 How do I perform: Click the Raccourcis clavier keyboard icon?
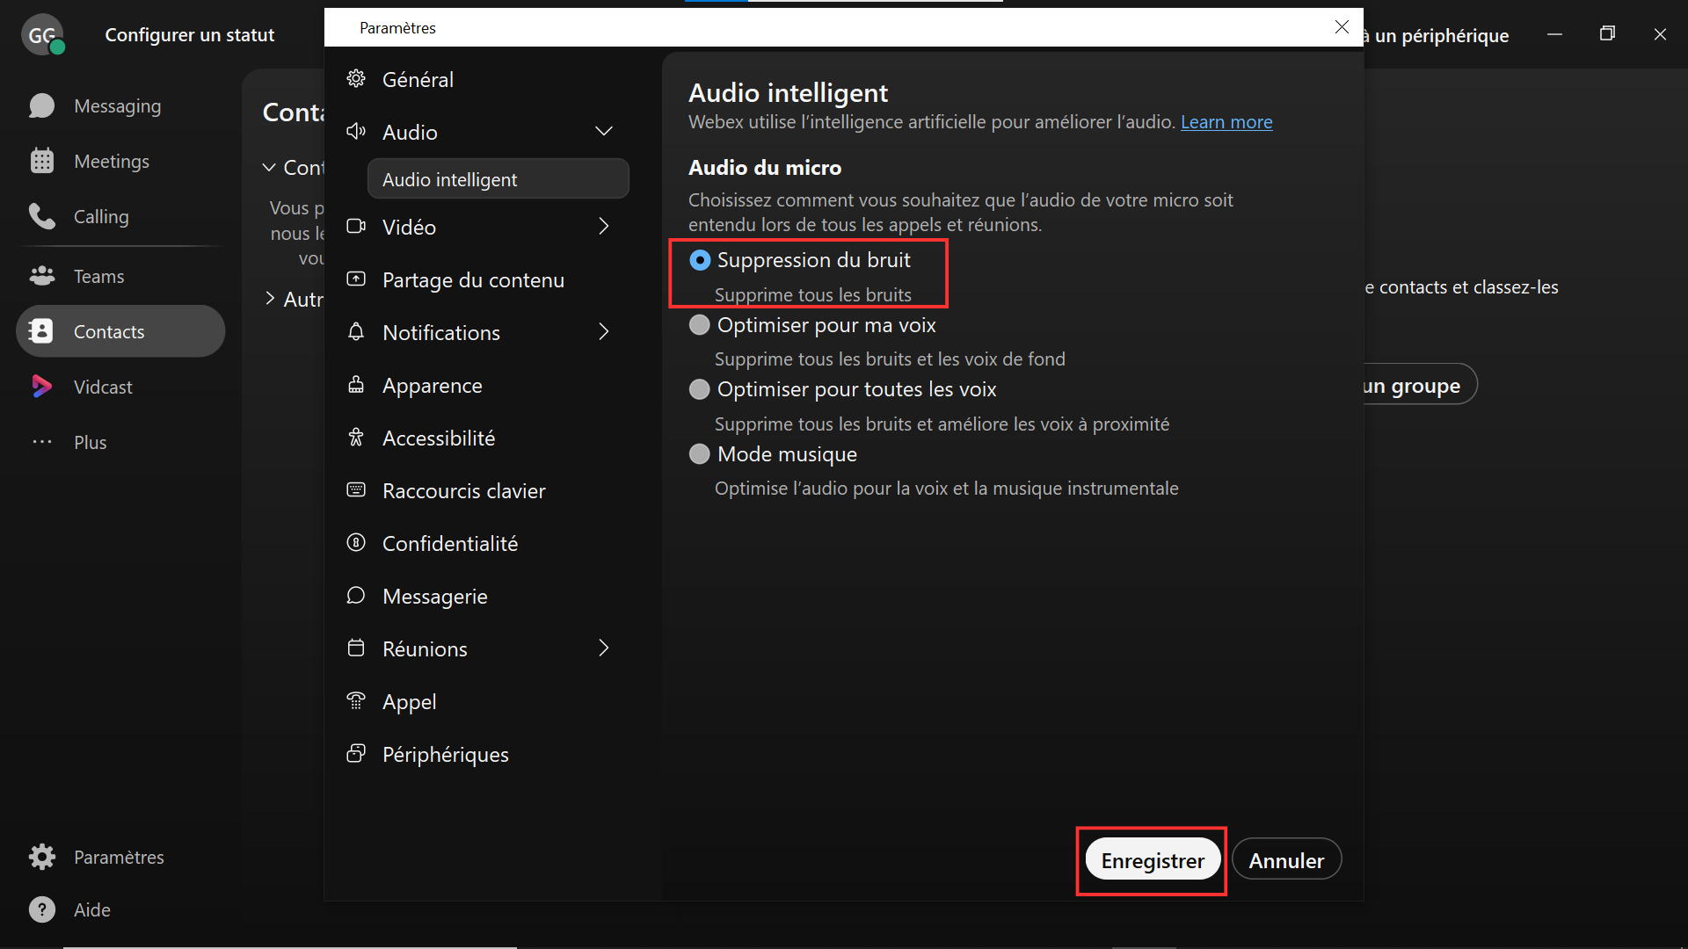(x=356, y=490)
